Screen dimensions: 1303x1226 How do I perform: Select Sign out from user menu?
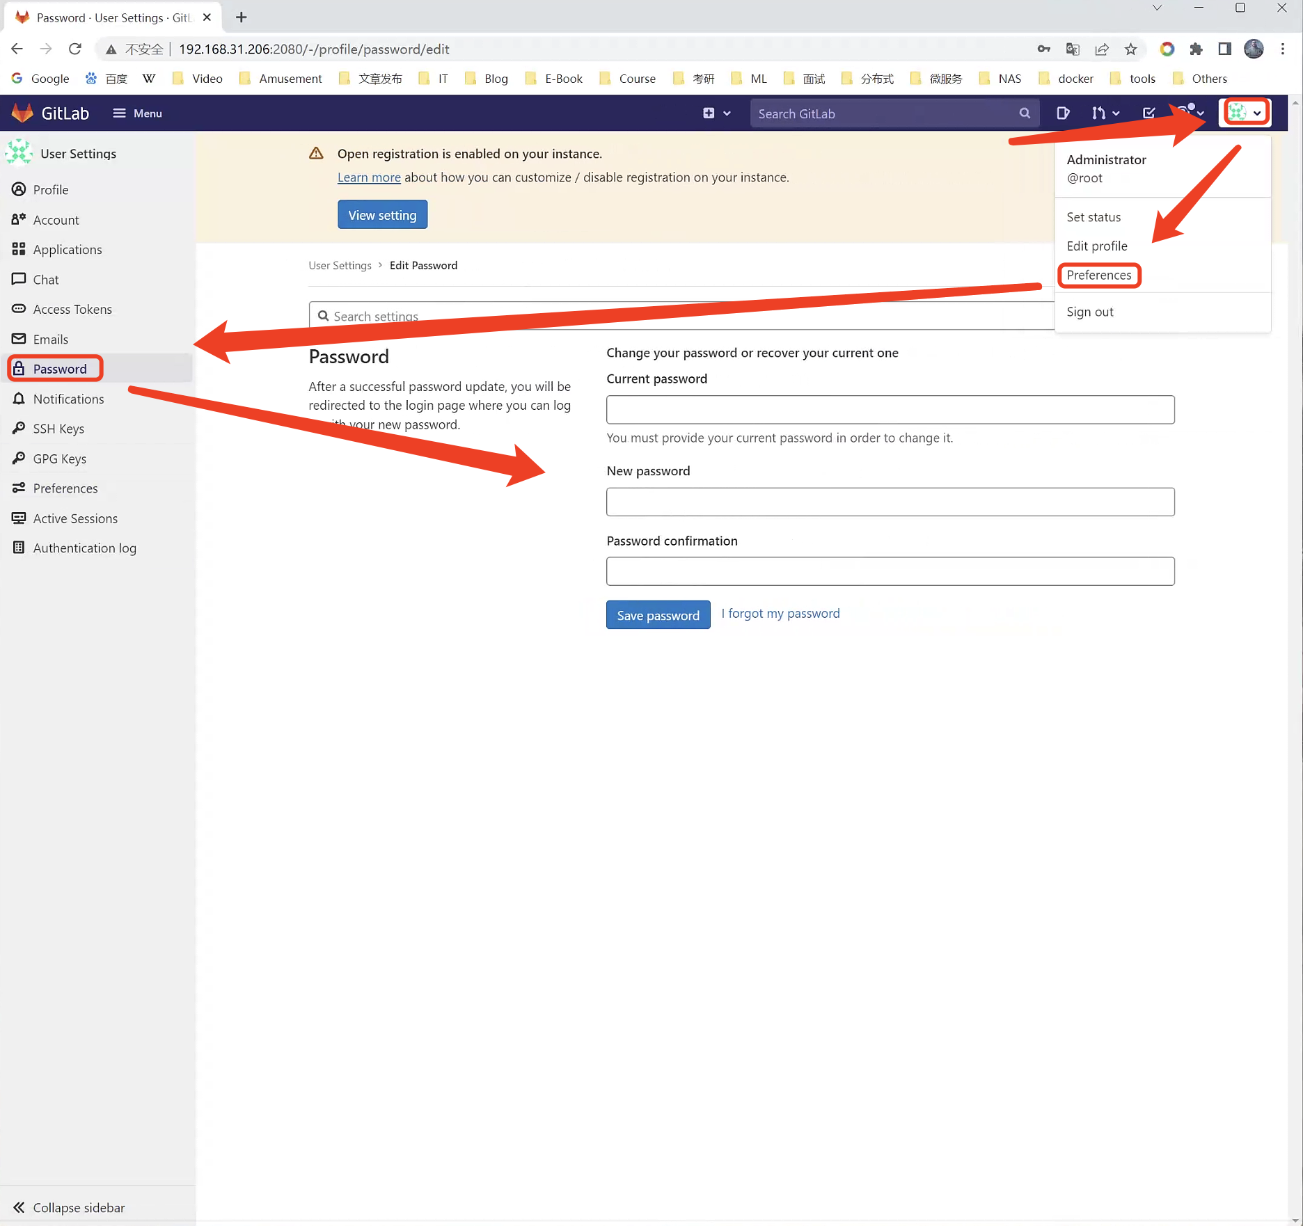tap(1089, 312)
